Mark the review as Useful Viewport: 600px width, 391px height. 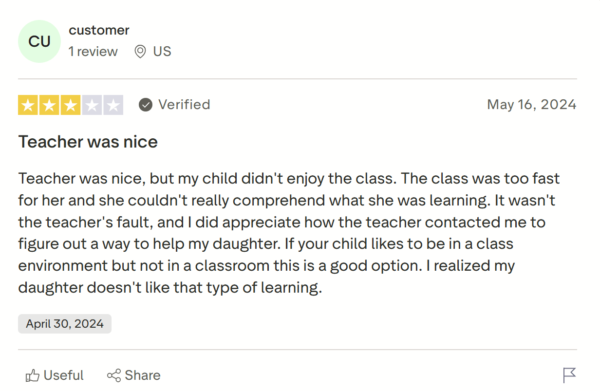click(x=54, y=375)
